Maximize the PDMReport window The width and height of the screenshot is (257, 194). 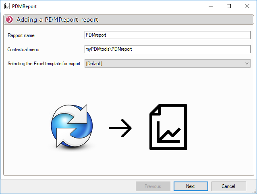(229, 6)
